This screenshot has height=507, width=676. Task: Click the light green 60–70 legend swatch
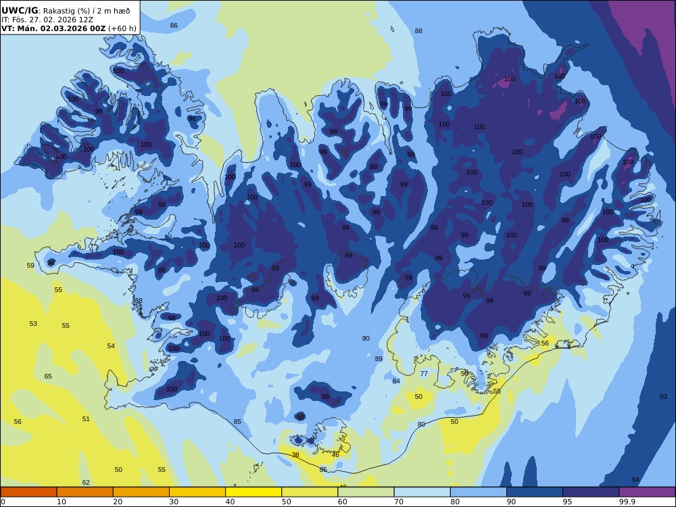[x=366, y=492]
